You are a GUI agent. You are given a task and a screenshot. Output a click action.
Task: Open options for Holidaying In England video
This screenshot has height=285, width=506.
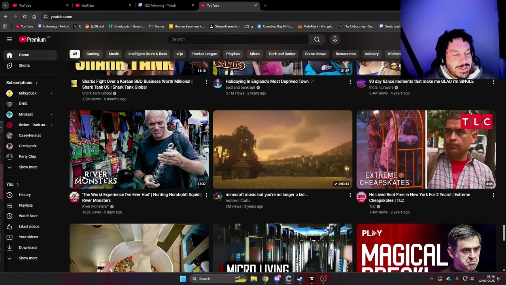349,82
